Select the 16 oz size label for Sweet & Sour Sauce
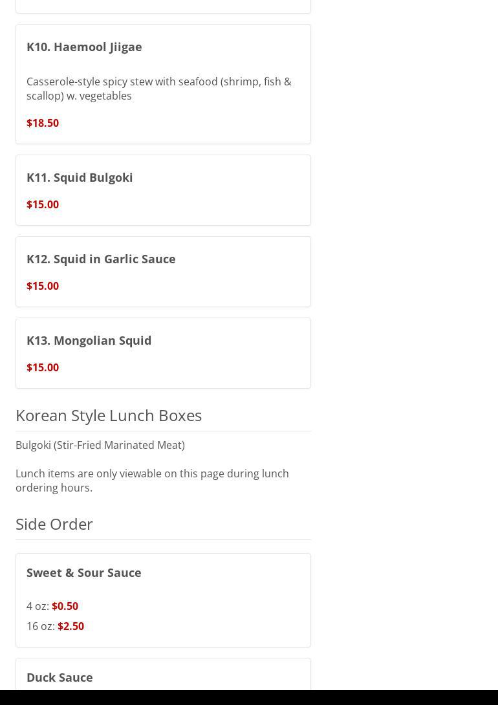This screenshot has height=705, width=498. coord(40,626)
